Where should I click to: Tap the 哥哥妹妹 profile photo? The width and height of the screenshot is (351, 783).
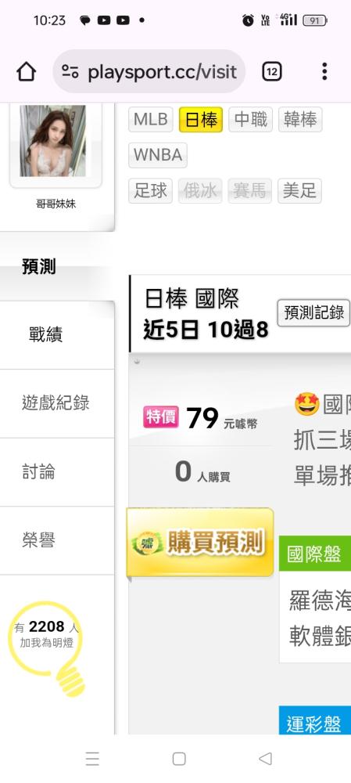[x=53, y=141]
